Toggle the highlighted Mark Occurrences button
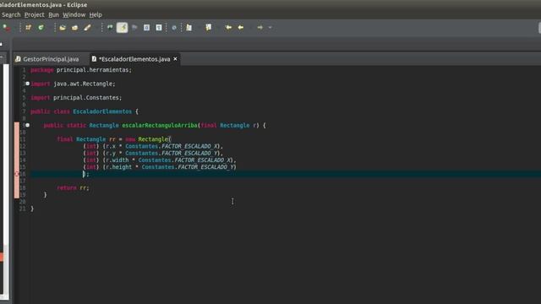The height and width of the screenshot is (304, 541). [122, 28]
